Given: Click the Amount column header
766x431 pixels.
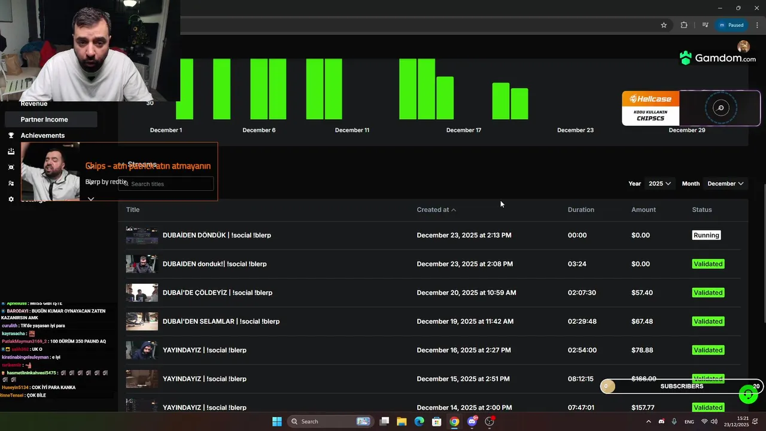Looking at the screenshot, I should (643, 210).
